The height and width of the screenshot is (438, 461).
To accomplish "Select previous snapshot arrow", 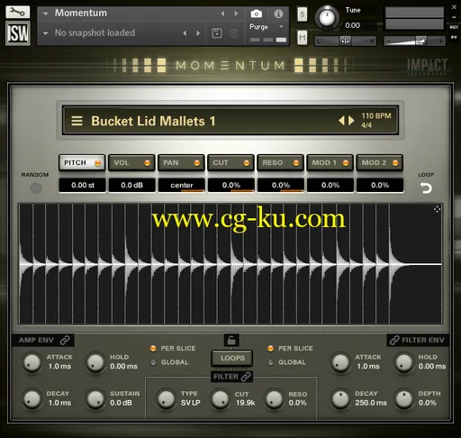I will point(185,33).
